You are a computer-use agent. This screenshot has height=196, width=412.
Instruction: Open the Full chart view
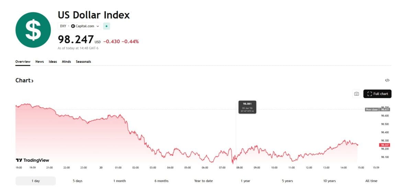click(377, 94)
